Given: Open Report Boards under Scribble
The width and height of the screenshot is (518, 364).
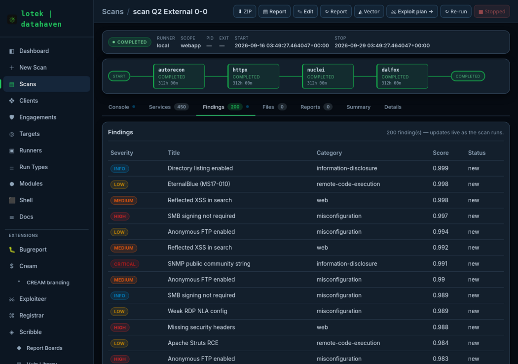Looking at the screenshot, I should (x=44, y=348).
